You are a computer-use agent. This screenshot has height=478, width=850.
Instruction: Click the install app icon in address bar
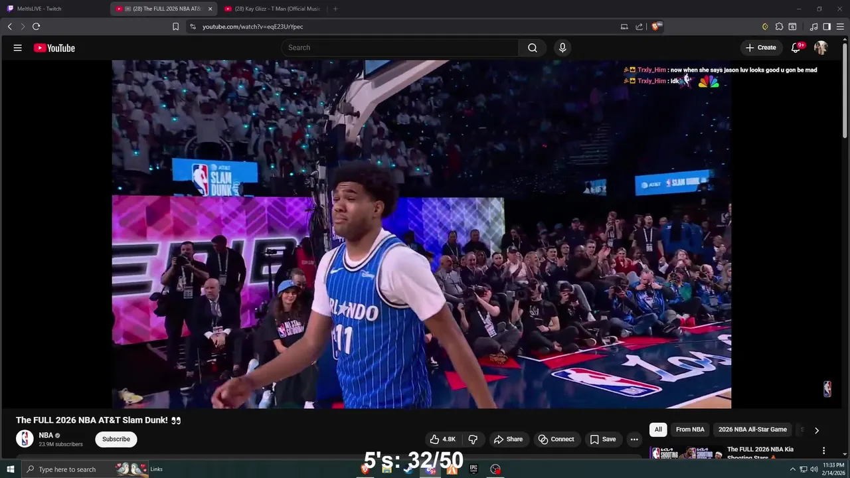(624, 27)
